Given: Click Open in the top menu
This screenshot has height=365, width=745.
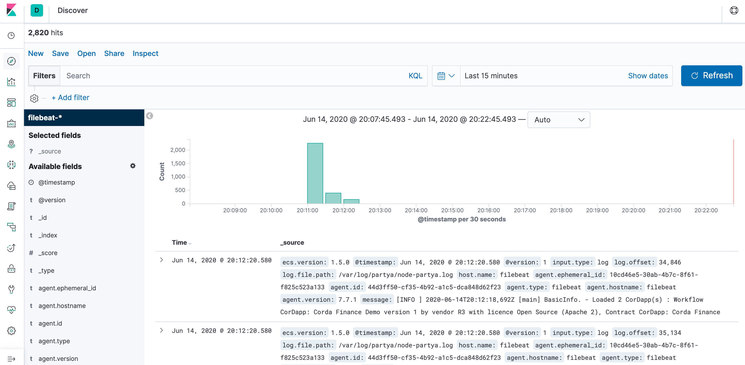Looking at the screenshot, I should [x=86, y=53].
